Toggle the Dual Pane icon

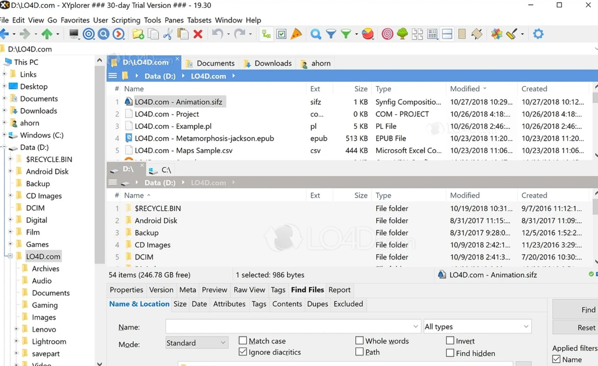(447, 34)
